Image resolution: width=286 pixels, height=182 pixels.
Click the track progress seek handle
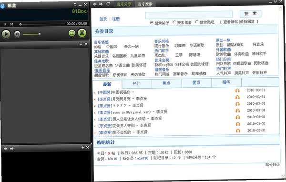coord(20,24)
